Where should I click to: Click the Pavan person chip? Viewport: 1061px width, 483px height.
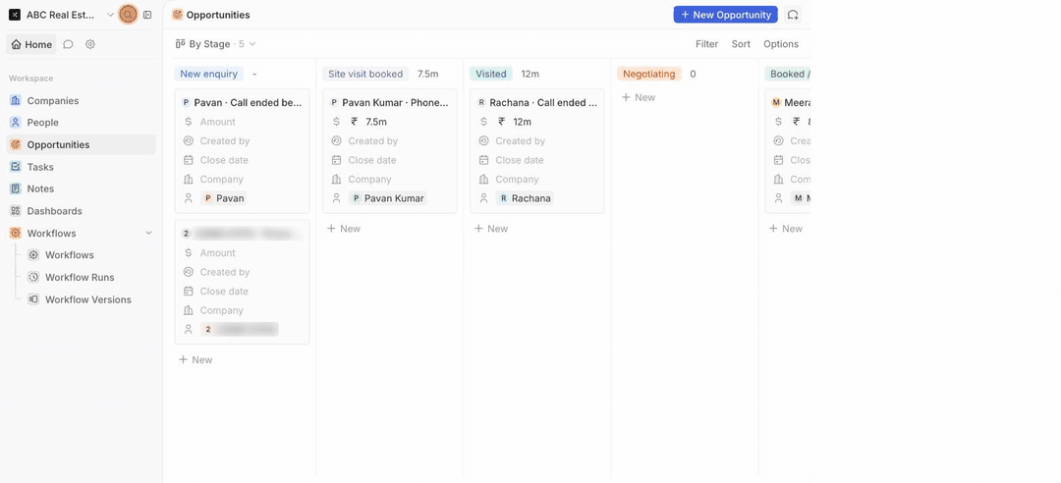coord(223,198)
